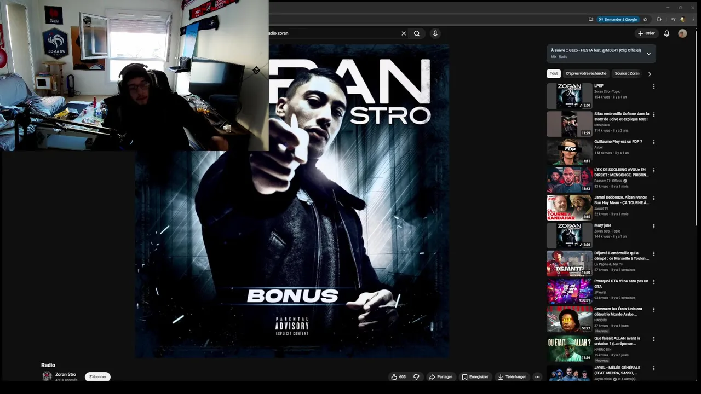Open options for L'EX DE SOOLKING video
This screenshot has width=701, height=394.
tap(653, 170)
